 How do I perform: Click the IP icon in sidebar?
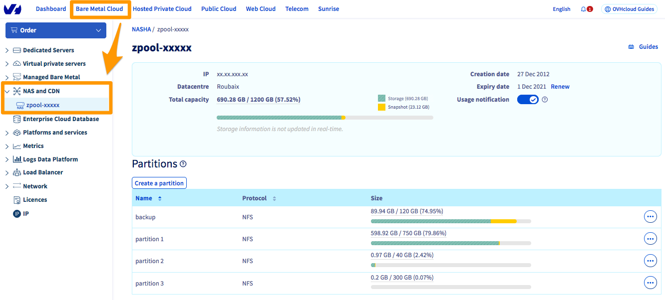[17, 214]
